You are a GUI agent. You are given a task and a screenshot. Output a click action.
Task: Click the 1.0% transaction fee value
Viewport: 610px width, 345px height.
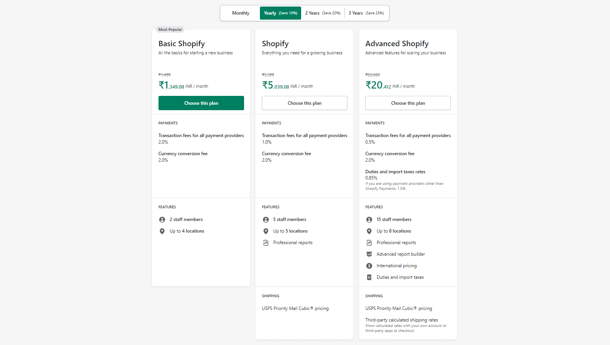pos(267,142)
